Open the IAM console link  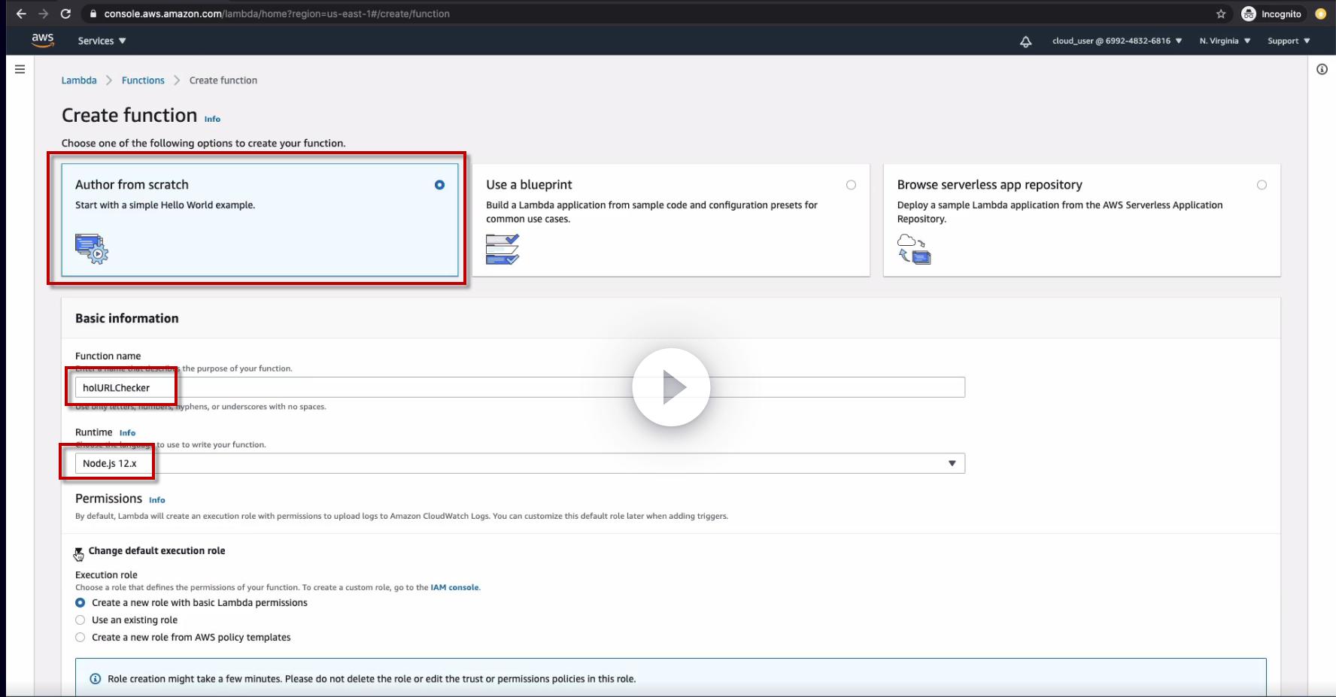coord(454,588)
